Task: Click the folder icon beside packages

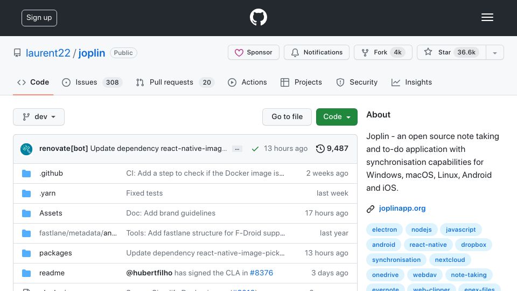Action: 26,253
